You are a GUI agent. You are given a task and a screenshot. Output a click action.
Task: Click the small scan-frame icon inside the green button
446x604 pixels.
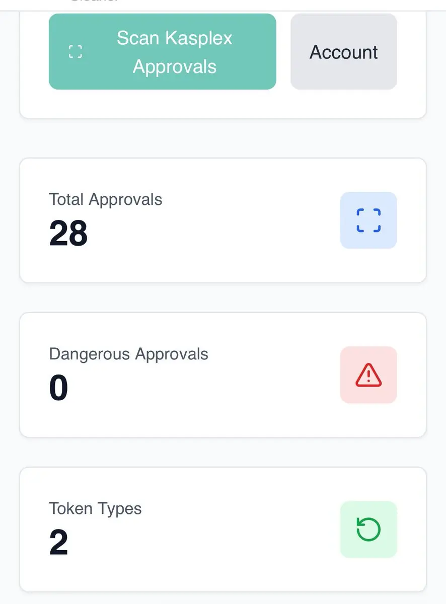coord(75,51)
